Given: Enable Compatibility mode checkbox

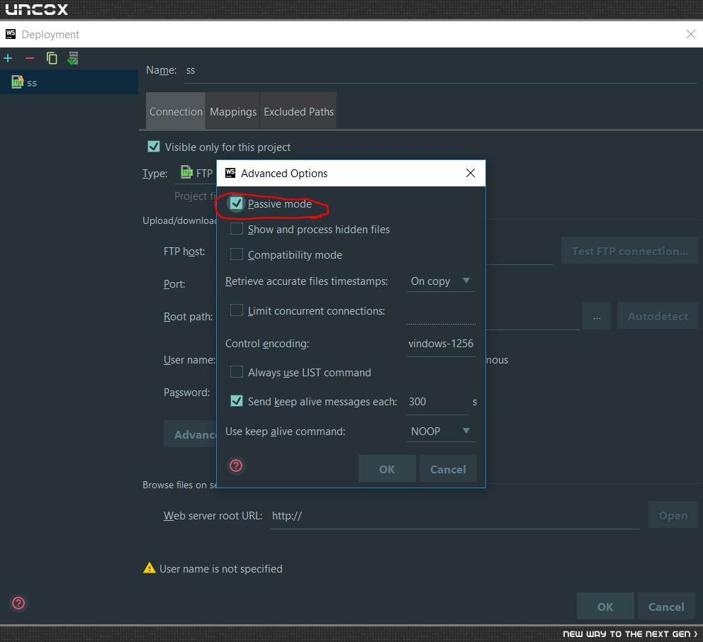Looking at the screenshot, I should tap(236, 254).
